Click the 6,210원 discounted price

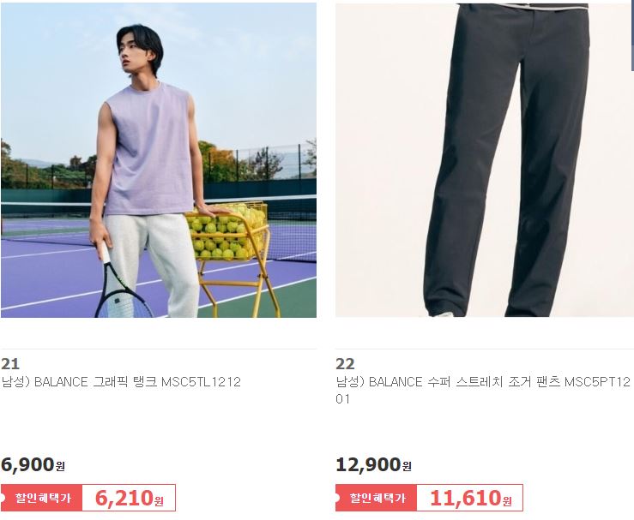[129, 498]
